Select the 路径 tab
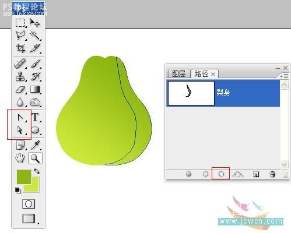 coord(205,74)
